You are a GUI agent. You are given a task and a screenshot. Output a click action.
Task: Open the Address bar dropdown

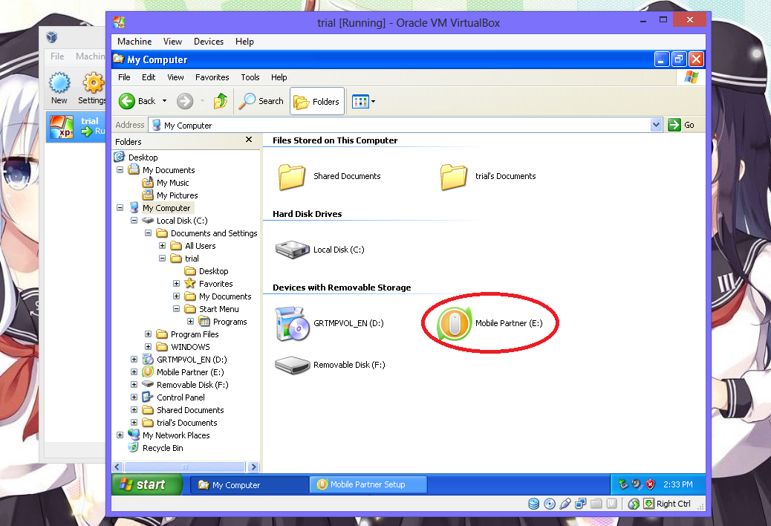(x=655, y=124)
